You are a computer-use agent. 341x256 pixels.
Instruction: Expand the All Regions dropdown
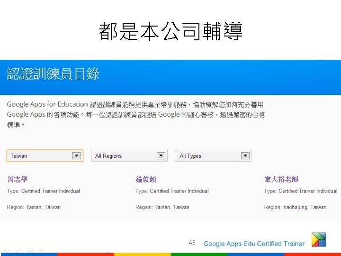pos(129,155)
